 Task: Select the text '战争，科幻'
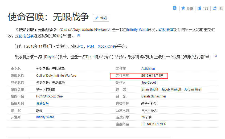149,103
